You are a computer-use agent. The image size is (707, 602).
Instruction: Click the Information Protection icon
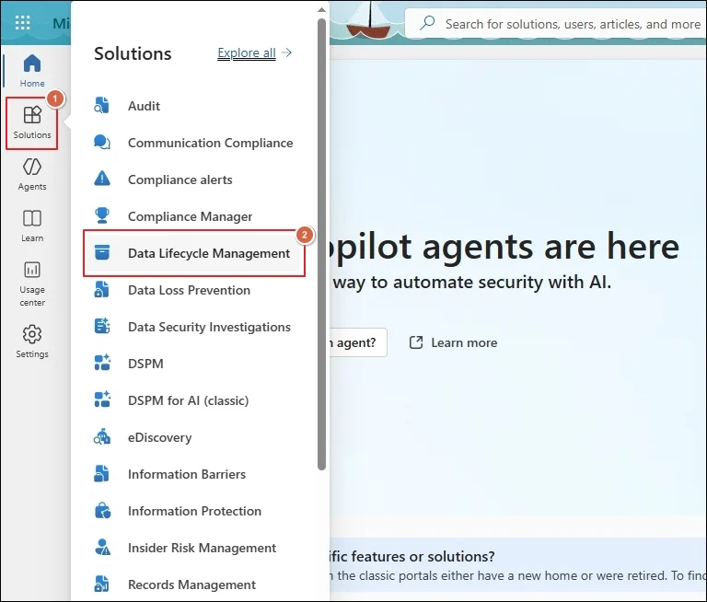(x=102, y=511)
